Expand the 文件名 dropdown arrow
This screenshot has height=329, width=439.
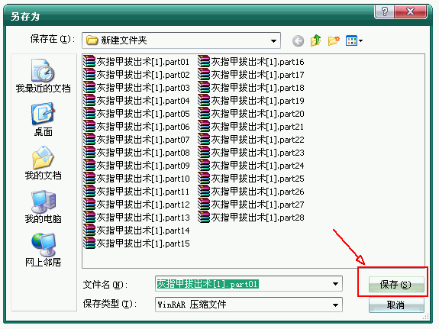[335, 284]
